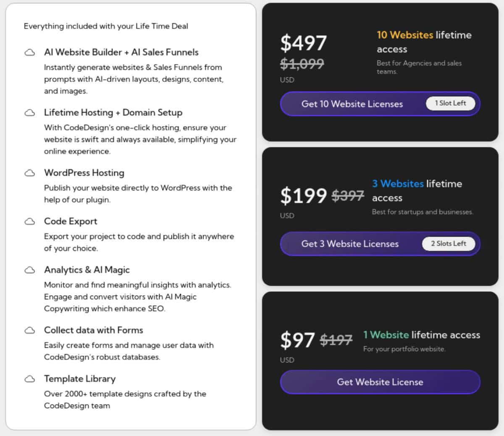Click the 3 Websites lifetime access heading
The image size is (504, 436).
pyautogui.click(x=417, y=191)
